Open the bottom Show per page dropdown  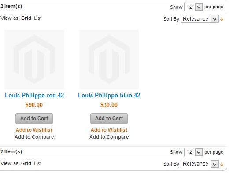coord(193,152)
